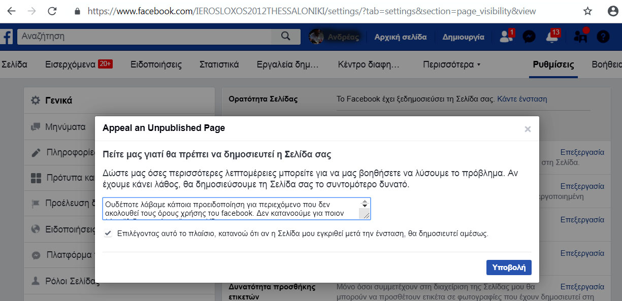The height and width of the screenshot is (301, 622).
Task: Click the Κάντε ένσταση link
Action: (x=522, y=99)
